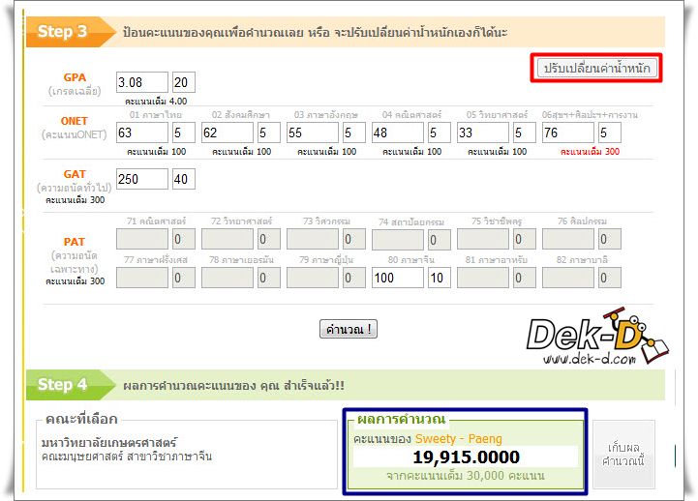Click the Step 3 header label
Viewport: 698px width, 501px height.
(x=63, y=32)
